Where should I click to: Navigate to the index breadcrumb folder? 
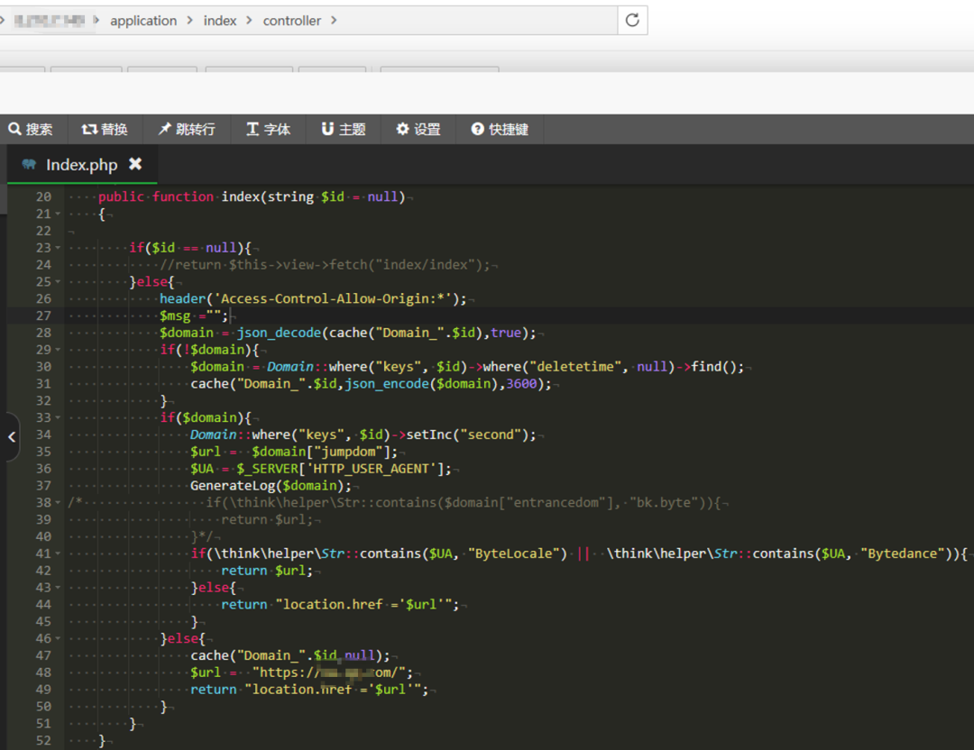[x=220, y=20]
